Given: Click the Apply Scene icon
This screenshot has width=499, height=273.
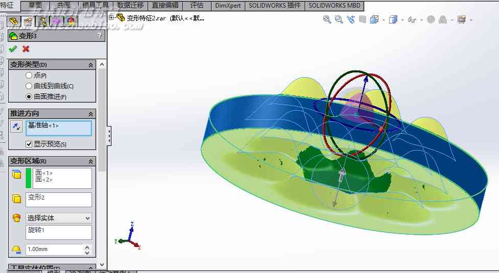Looking at the screenshot, I should [443, 20].
